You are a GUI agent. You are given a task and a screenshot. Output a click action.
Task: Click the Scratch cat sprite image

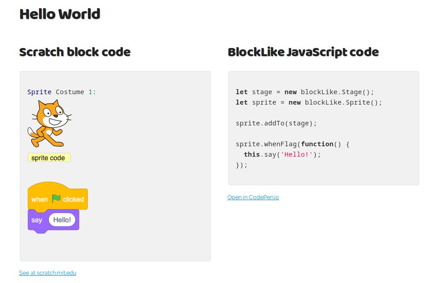point(49,124)
